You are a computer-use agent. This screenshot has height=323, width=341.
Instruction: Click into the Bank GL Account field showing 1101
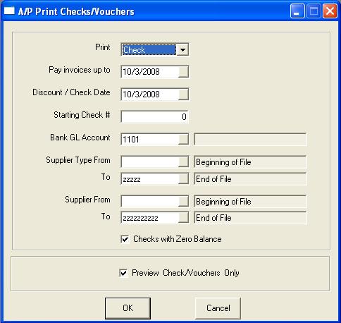[x=150, y=139]
